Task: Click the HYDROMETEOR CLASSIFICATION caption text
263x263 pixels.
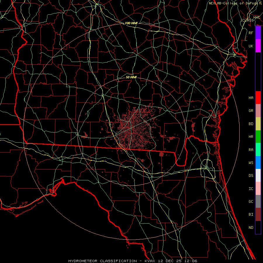Action: pyautogui.click(x=103, y=261)
